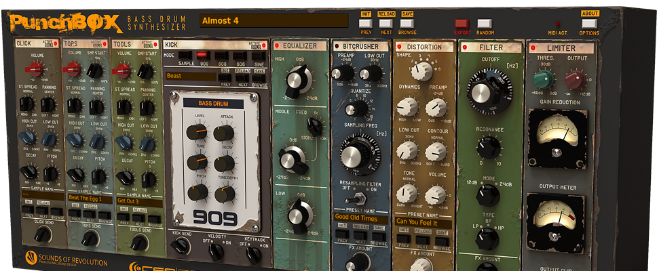
Task: Click the Filter RESONANCE knob
Action: click(489, 148)
